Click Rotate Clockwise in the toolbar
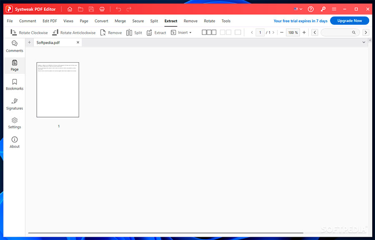The image size is (375, 240). point(29,32)
